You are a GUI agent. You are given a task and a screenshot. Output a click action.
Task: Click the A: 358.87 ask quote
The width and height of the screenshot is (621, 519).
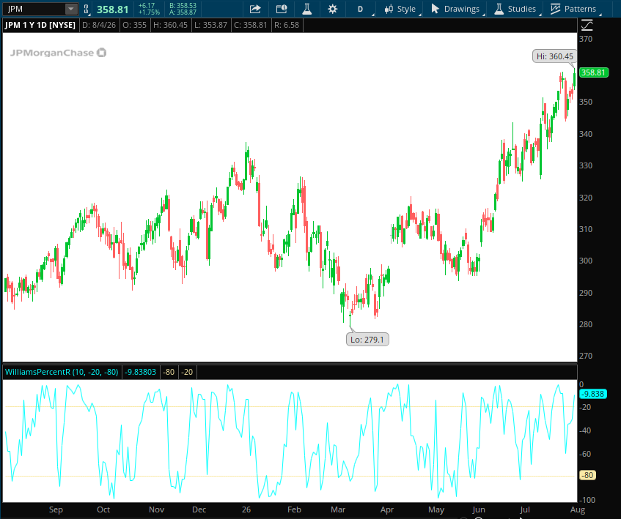pos(183,12)
